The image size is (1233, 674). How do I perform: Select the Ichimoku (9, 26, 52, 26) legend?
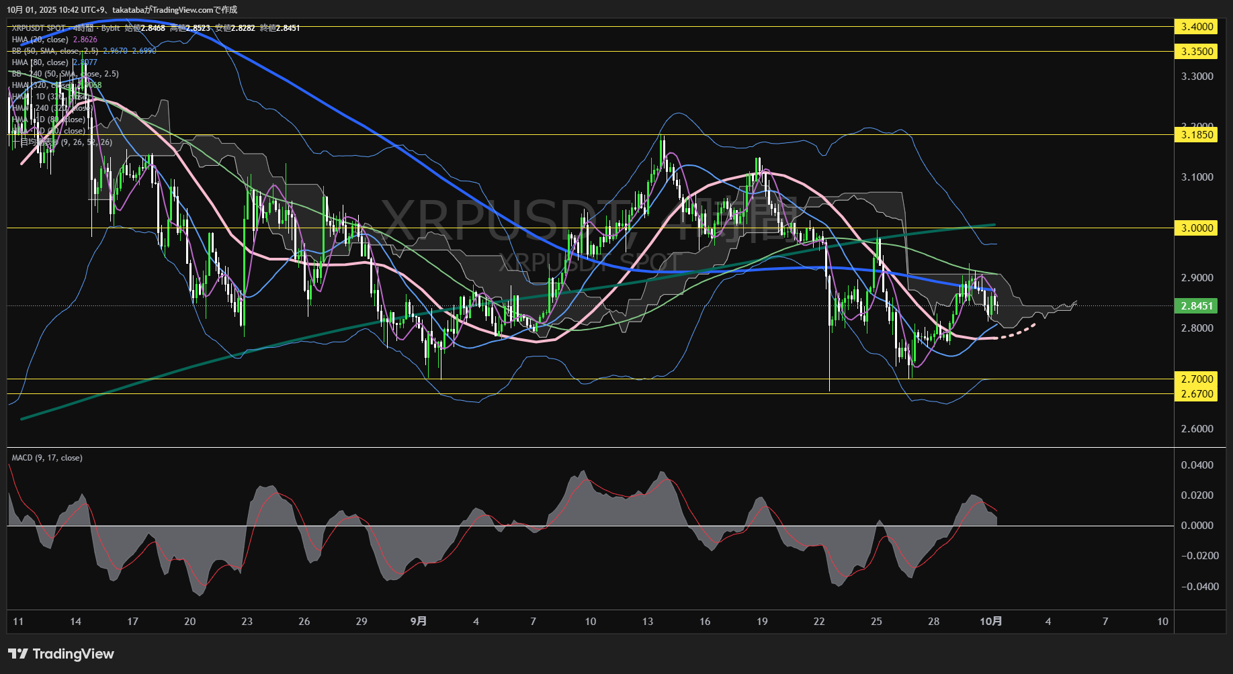(66, 142)
